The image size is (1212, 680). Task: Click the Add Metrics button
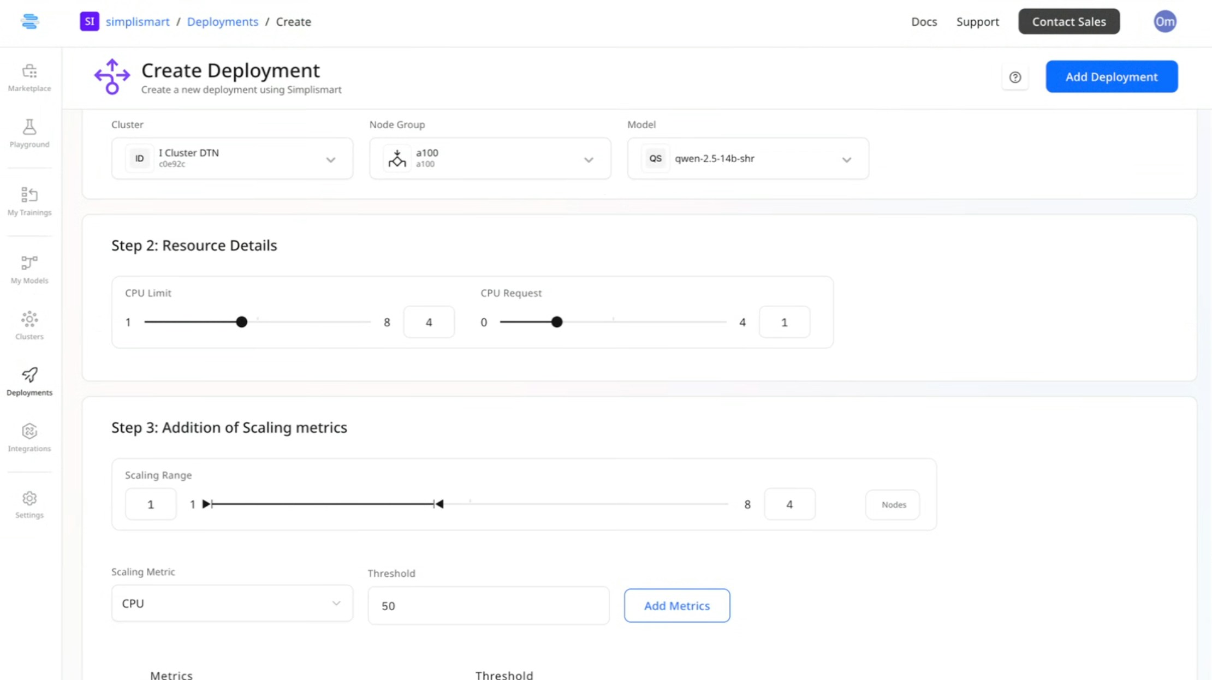coord(676,605)
